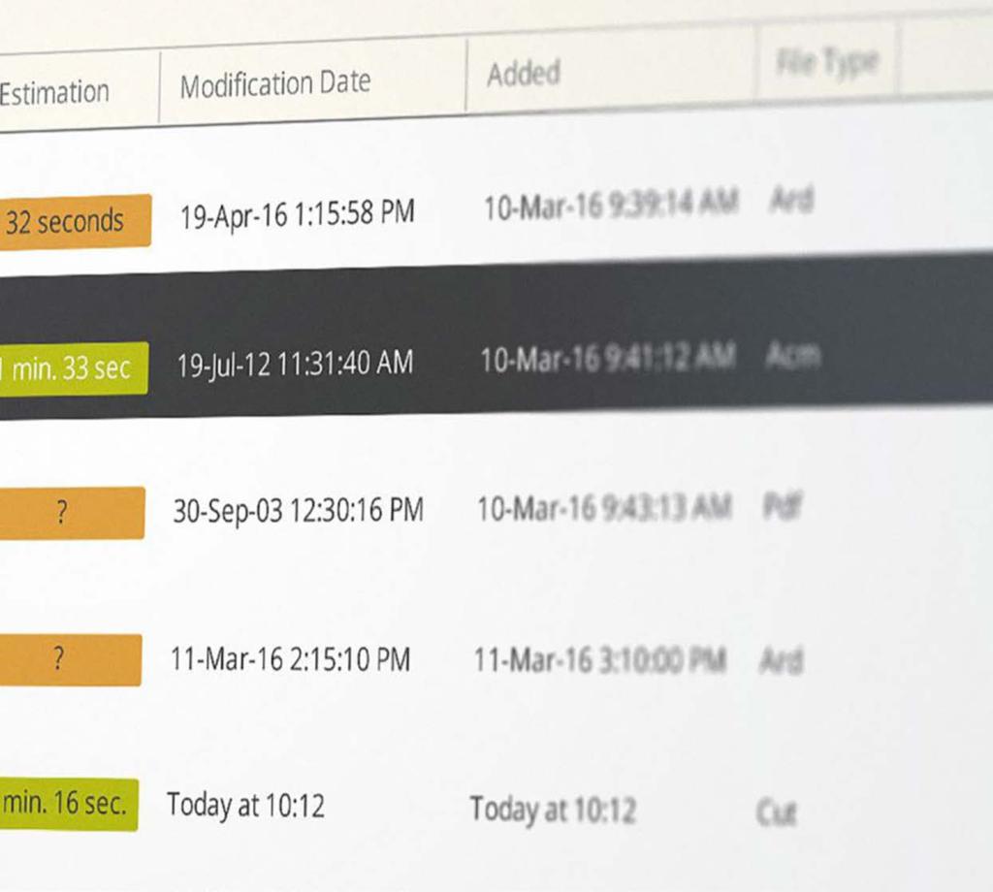Select the Acm file type in the highlighted row
The height and width of the screenshot is (892, 993).
793,355
